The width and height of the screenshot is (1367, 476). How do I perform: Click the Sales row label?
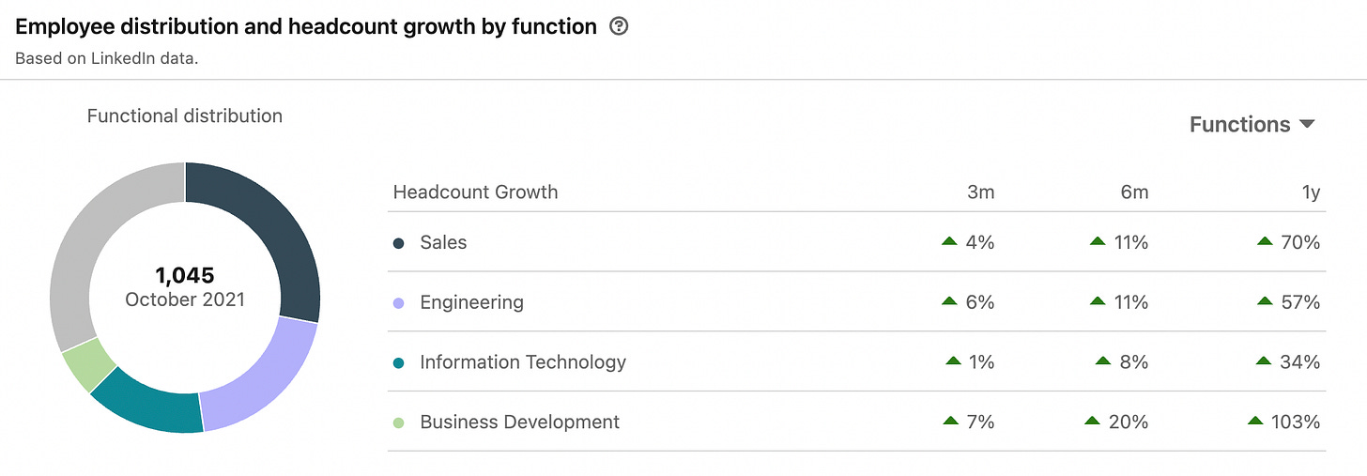pos(443,243)
